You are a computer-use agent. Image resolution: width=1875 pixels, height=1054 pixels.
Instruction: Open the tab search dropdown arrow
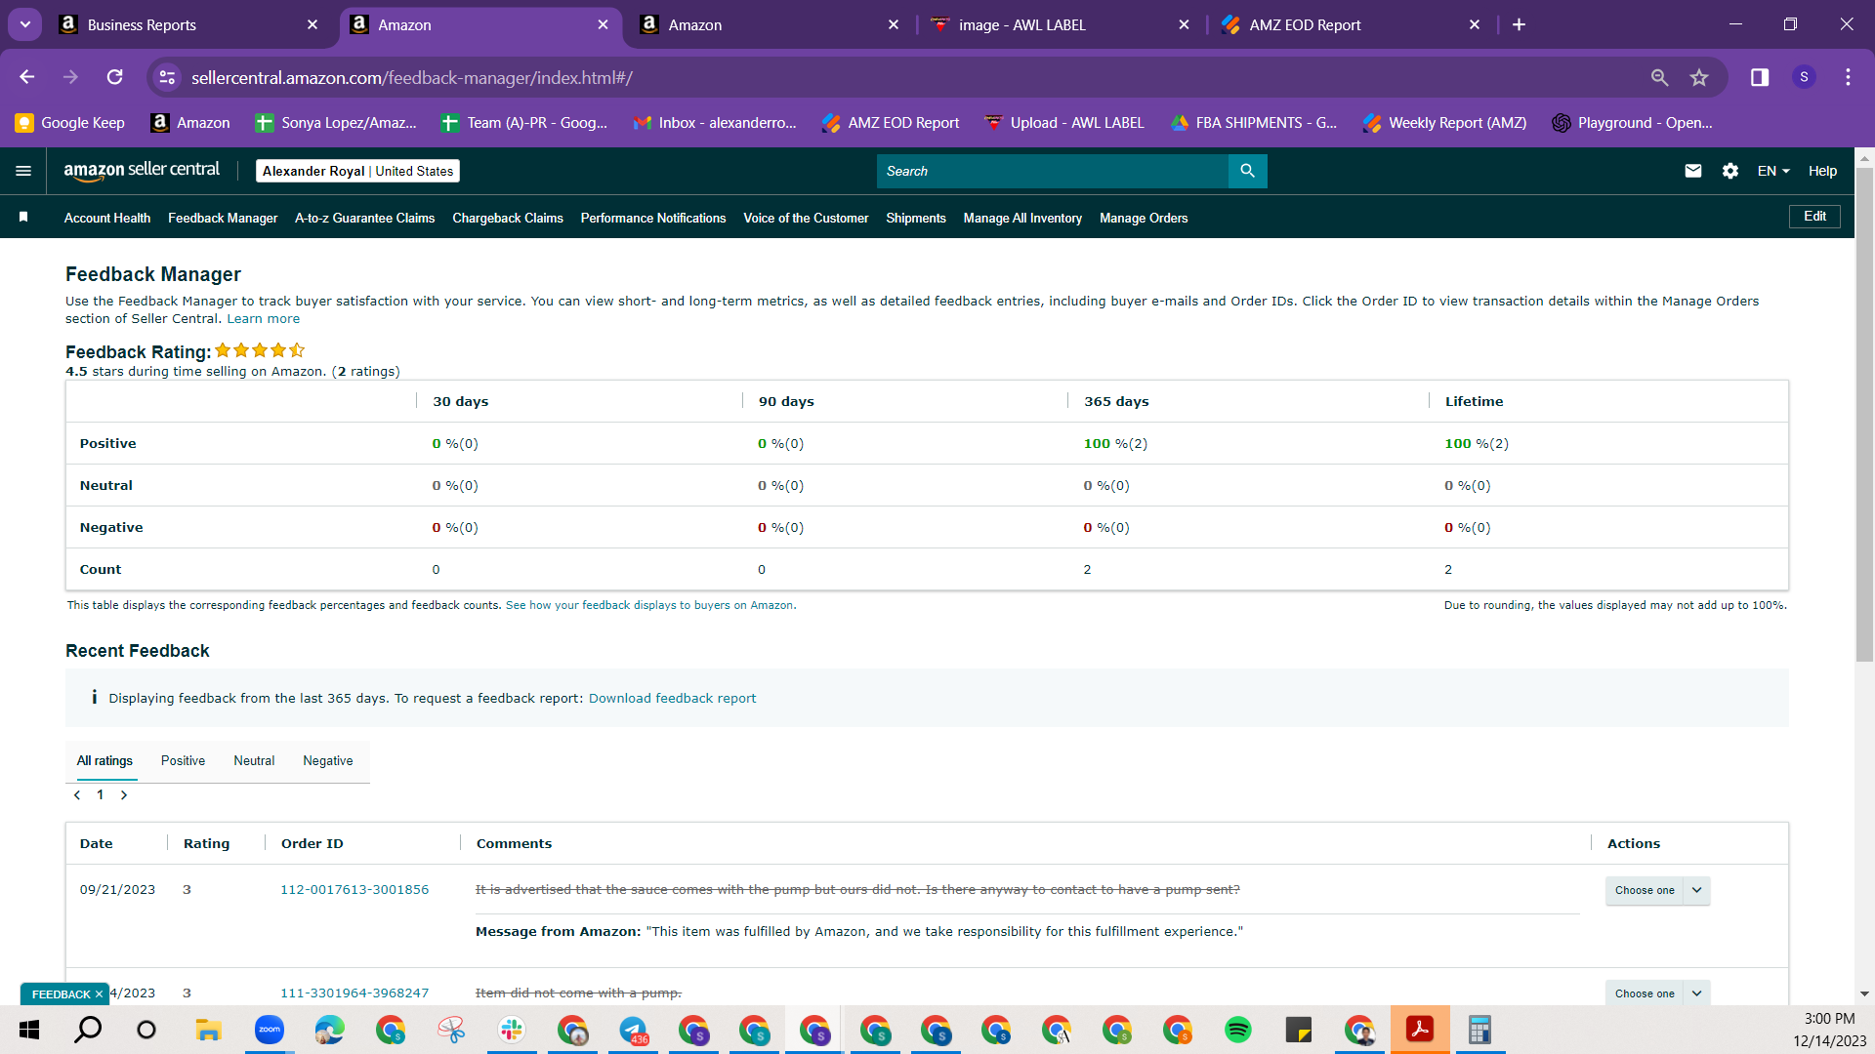(x=25, y=24)
